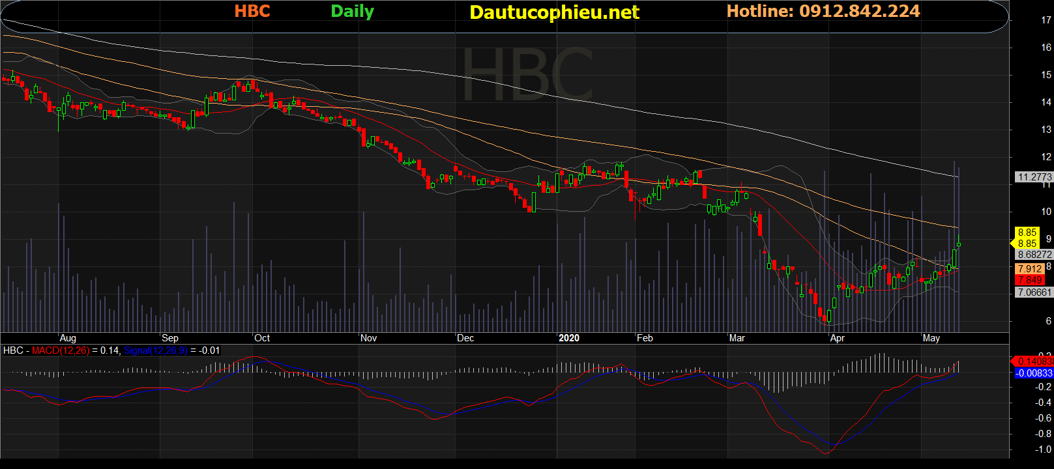This screenshot has height=469, width=1054.
Task: Click the Mar month label on time axis
Action: [737, 338]
